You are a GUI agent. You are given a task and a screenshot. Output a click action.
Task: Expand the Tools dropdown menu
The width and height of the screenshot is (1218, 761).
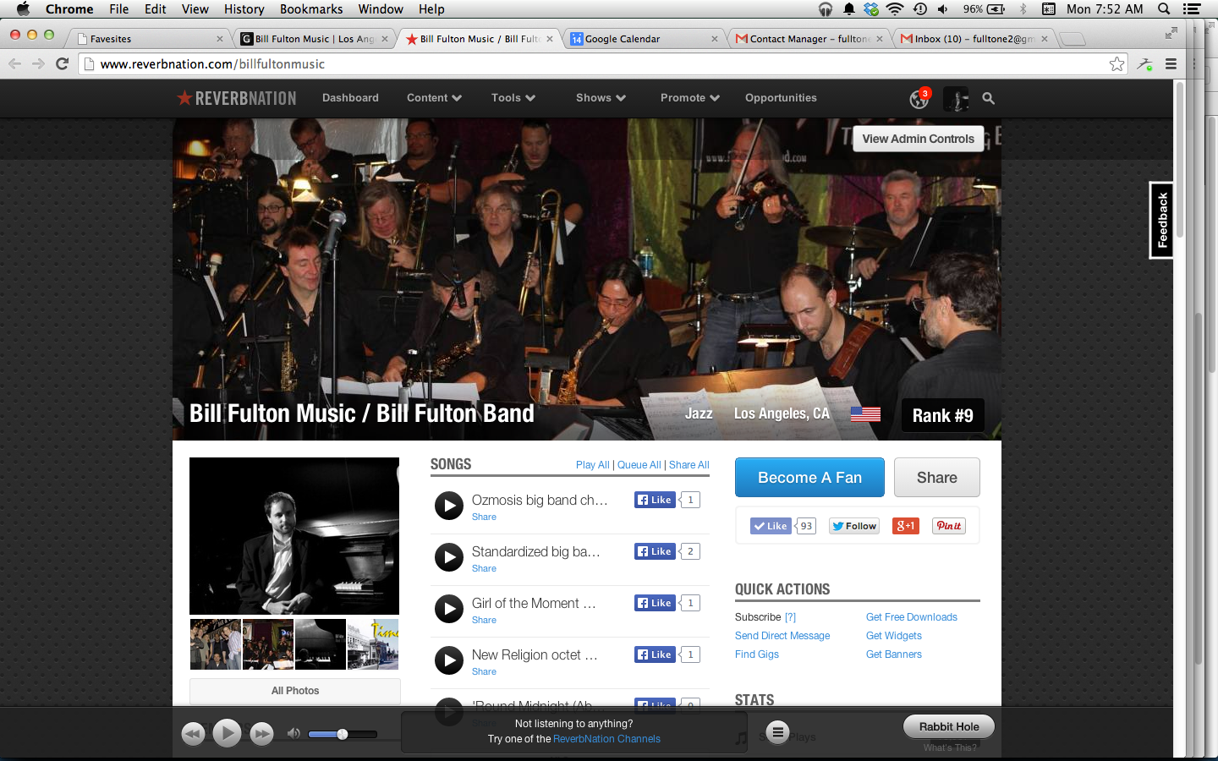coord(513,98)
